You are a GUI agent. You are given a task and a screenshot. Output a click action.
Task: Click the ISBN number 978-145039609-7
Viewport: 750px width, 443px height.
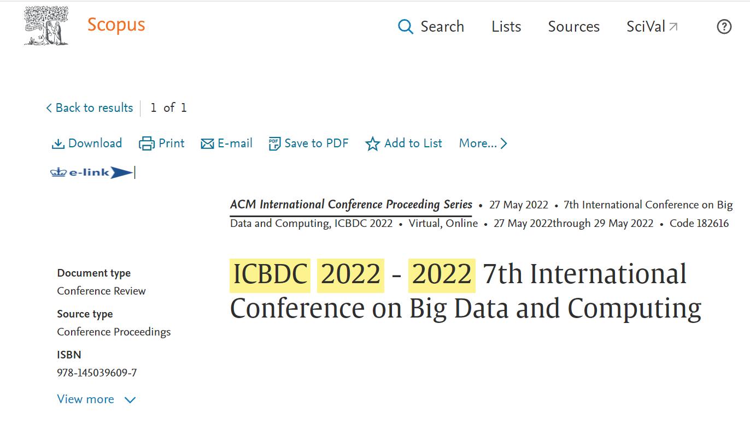click(x=97, y=373)
